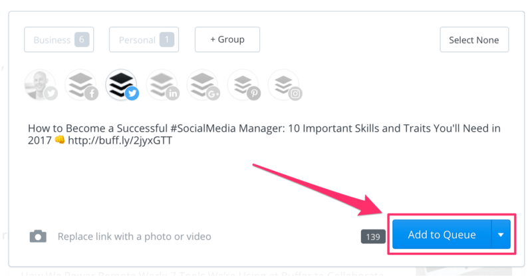
Task: Select the Business profile group
Action: [59, 40]
